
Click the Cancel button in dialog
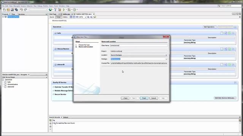pyautogui.click(x=153, y=98)
